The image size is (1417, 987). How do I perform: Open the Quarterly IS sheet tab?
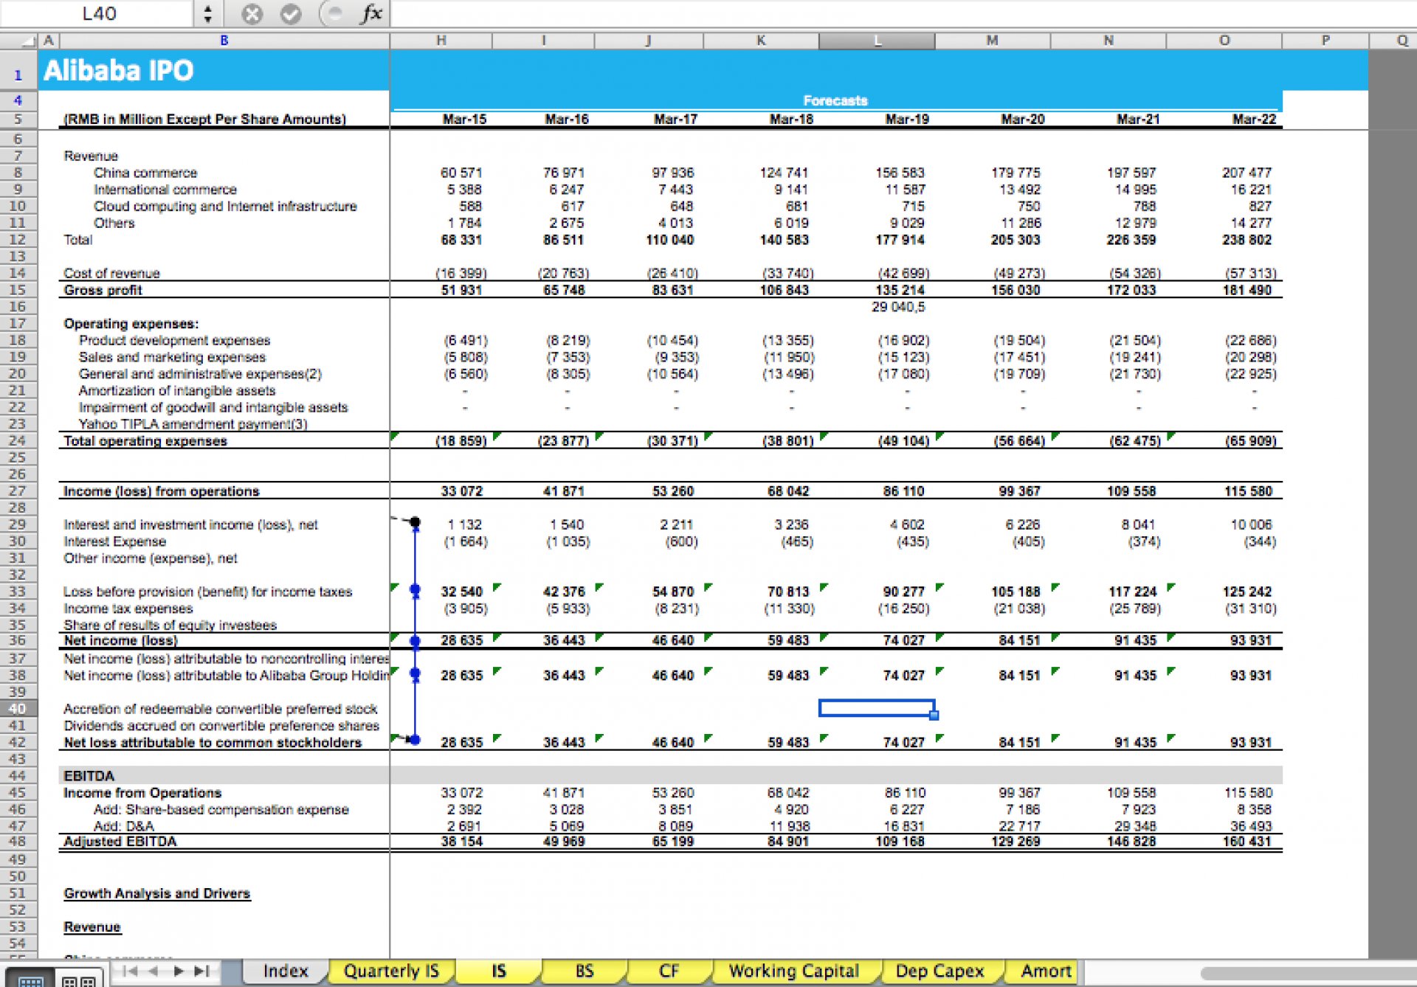(391, 972)
